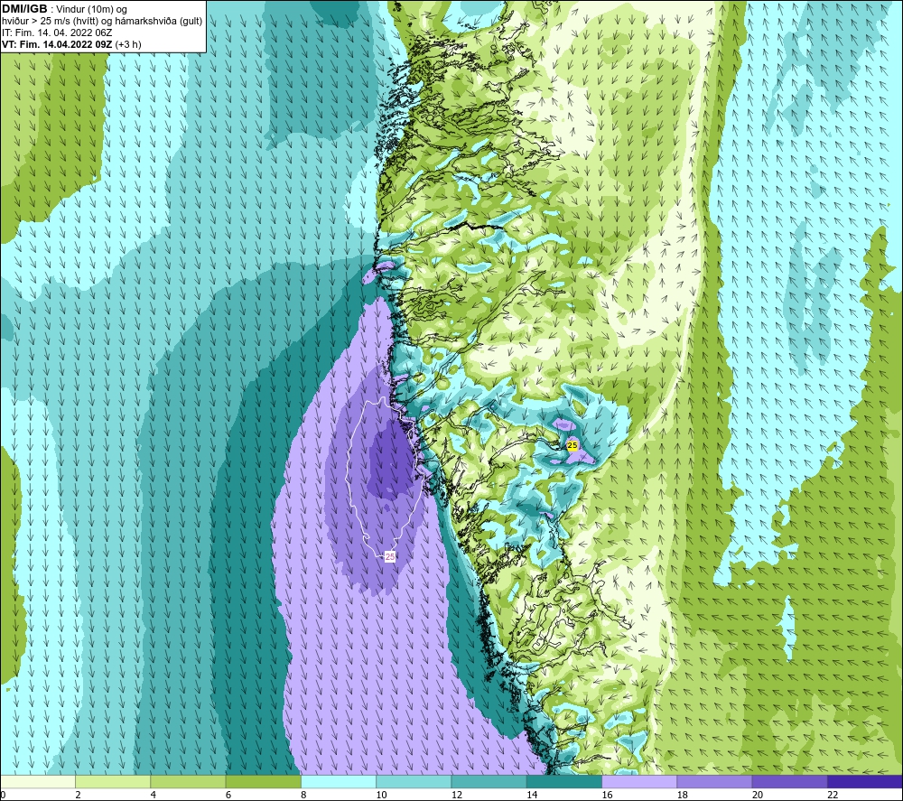Click the white '25' gust contour label

click(390, 557)
